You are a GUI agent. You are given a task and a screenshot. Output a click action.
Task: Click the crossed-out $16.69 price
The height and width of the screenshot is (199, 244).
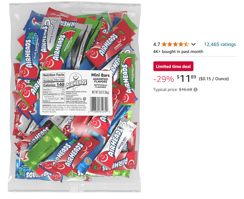(x=185, y=90)
